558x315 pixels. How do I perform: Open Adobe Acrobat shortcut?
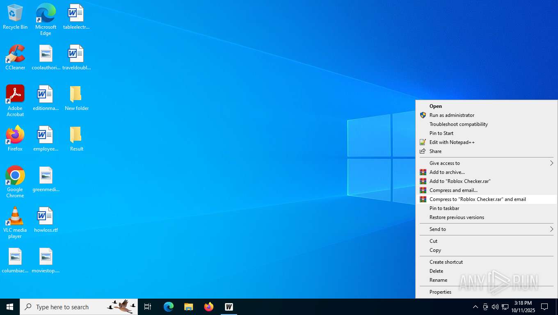click(x=15, y=101)
